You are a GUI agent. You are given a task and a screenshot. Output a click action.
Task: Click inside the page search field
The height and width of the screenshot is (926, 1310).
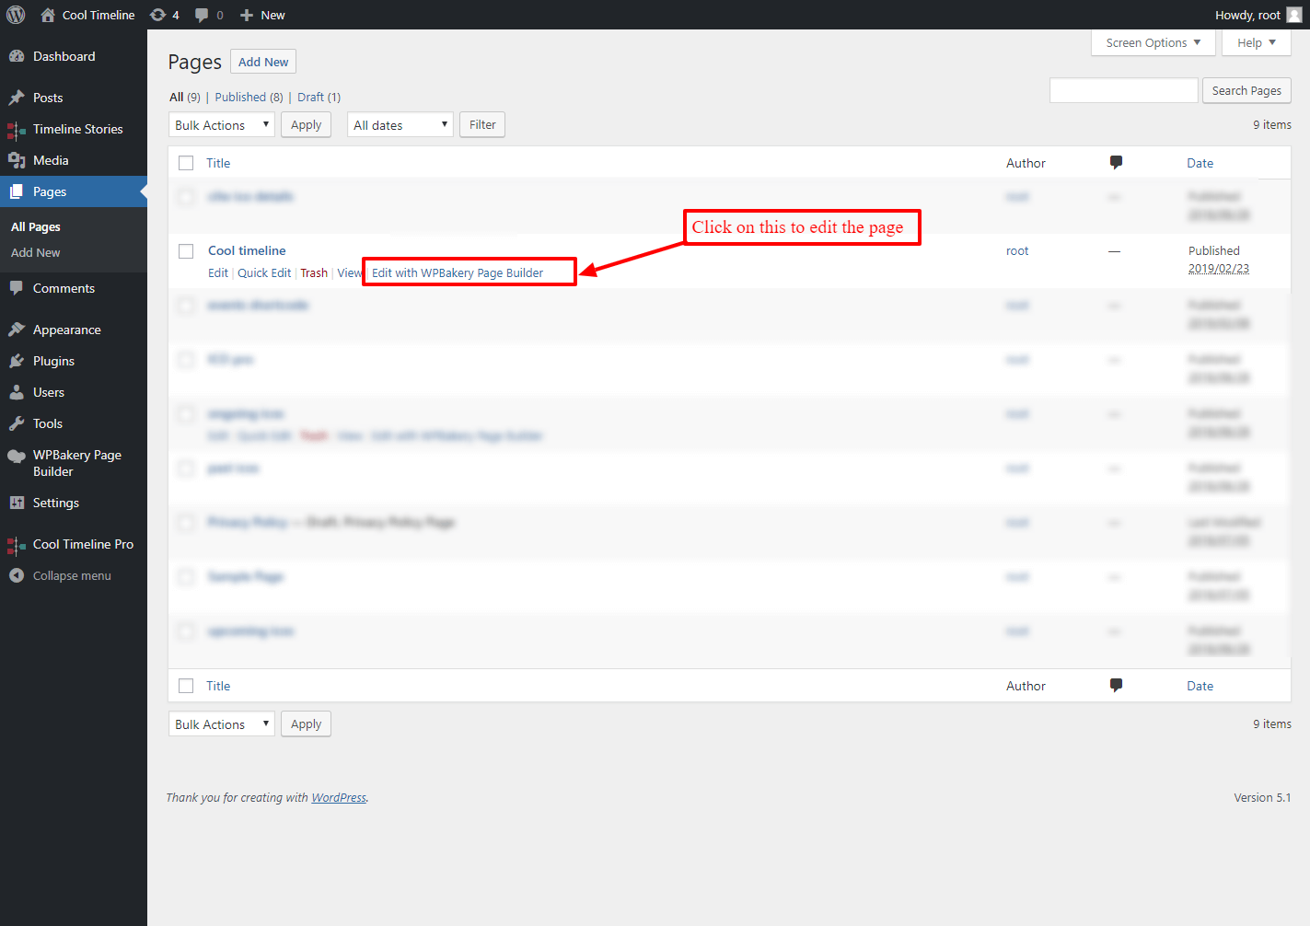[x=1123, y=89]
